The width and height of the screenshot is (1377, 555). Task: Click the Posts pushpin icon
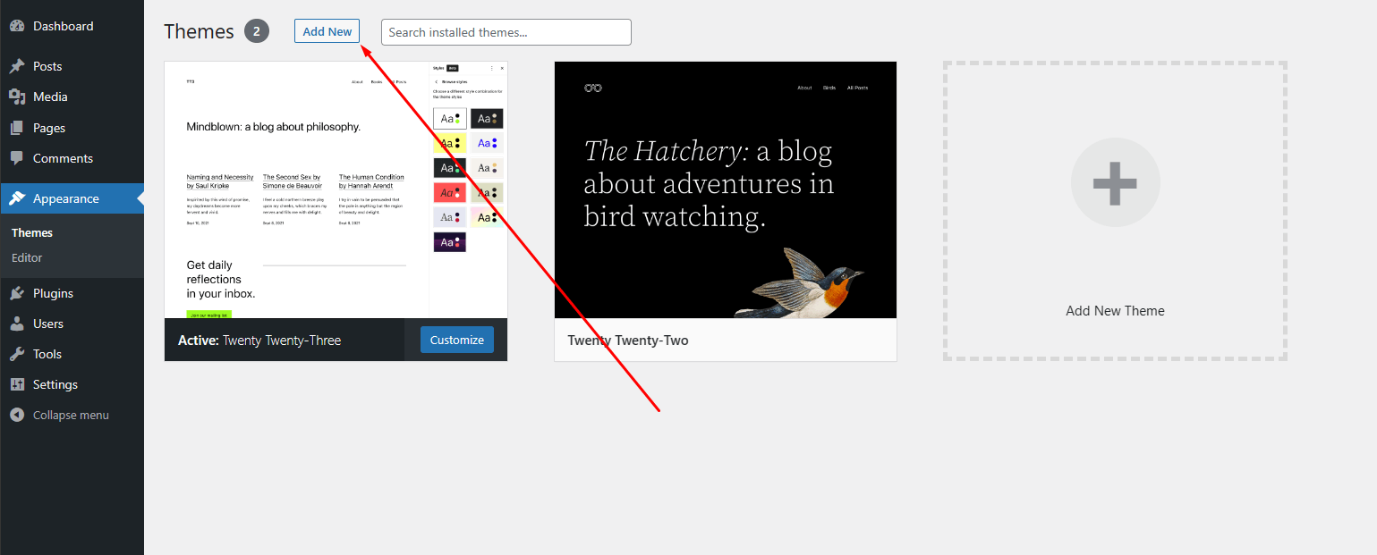click(17, 66)
